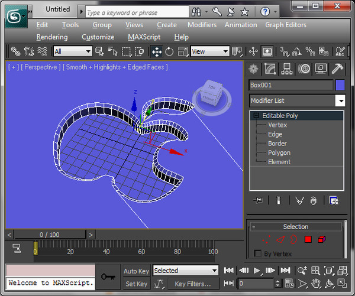
Task: Open Select by Name tool
Action: tap(113, 51)
